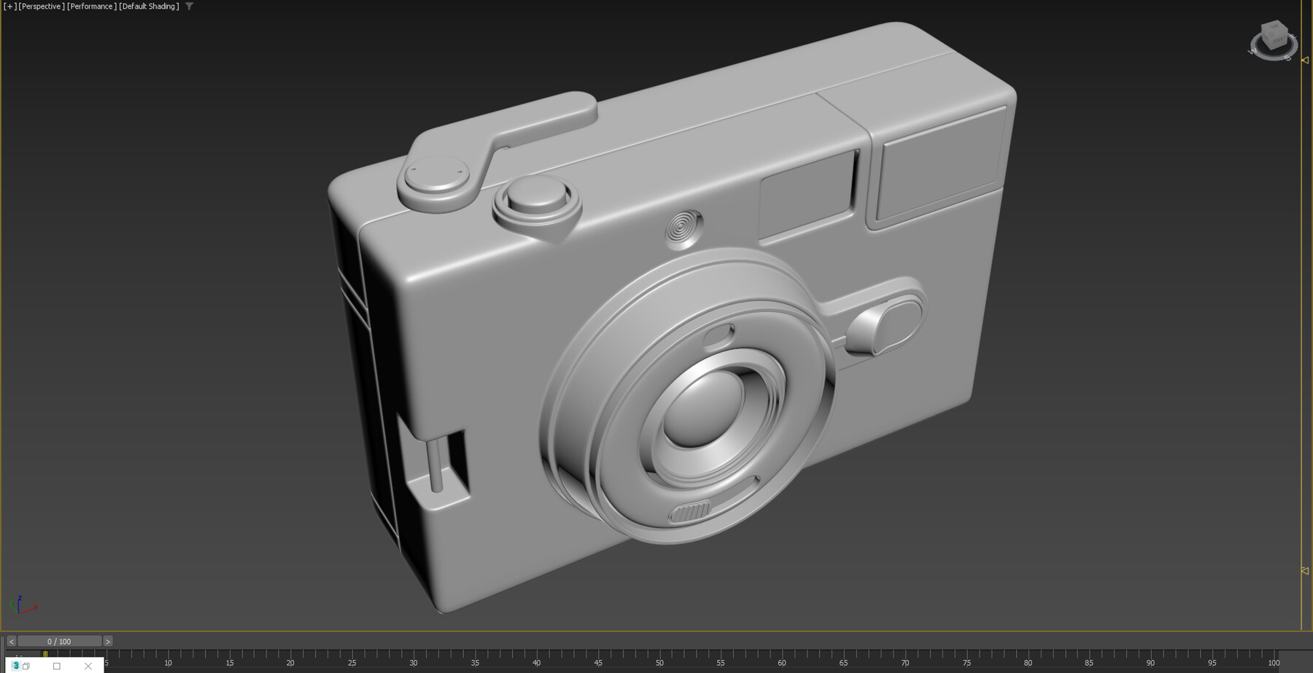The width and height of the screenshot is (1313, 673).
Task: Click the maximize square in the taskbar preview
Action: tap(55, 666)
